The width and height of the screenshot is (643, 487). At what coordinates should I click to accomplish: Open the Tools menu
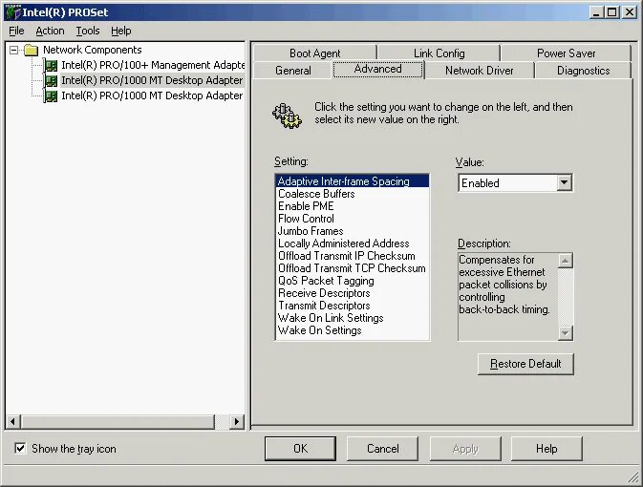click(88, 31)
